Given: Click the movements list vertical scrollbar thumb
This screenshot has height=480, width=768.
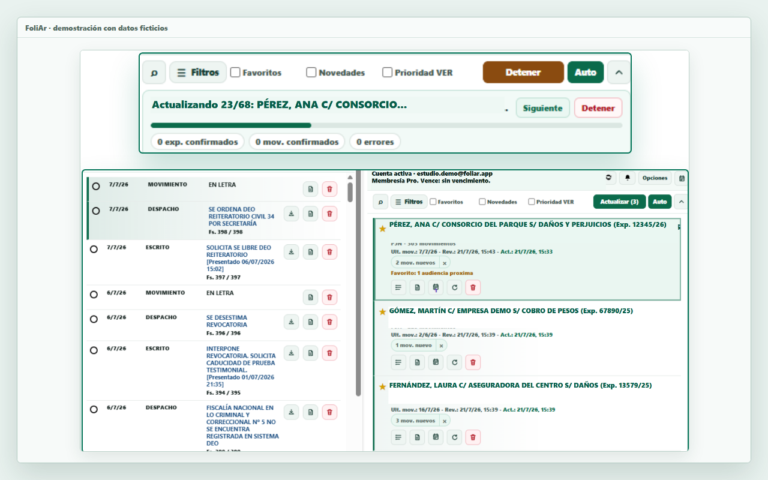Looking at the screenshot, I should click(x=350, y=192).
